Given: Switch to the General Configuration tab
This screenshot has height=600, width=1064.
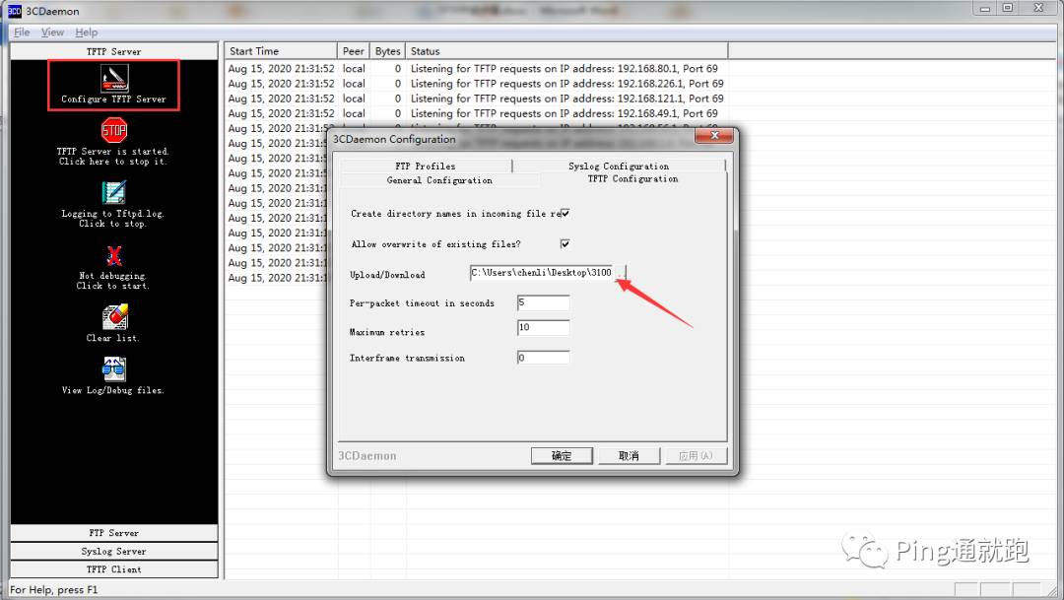Looking at the screenshot, I should point(439,180).
